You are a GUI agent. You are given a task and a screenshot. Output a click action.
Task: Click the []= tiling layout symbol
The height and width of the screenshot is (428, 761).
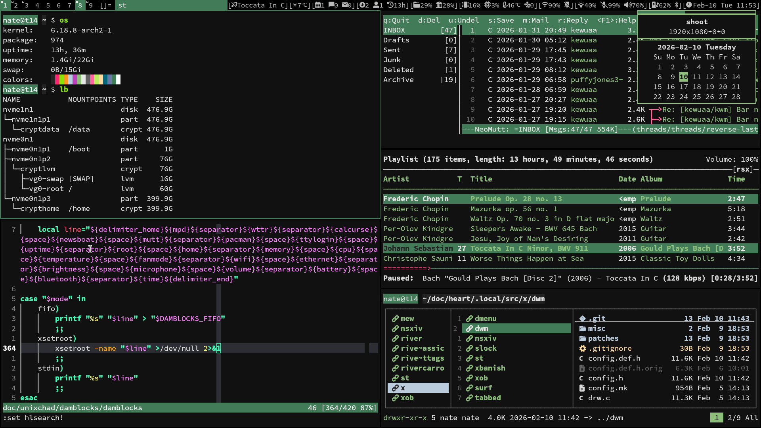(x=106, y=5)
